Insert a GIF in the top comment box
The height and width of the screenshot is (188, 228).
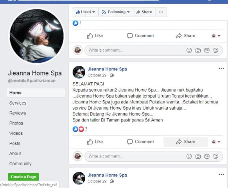pyautogui.click(x=207, y=51)
